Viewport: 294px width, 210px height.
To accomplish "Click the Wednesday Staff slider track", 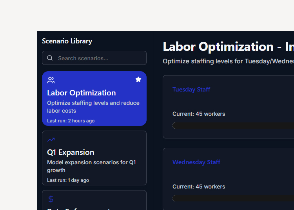I will click(x=233, y=198).
